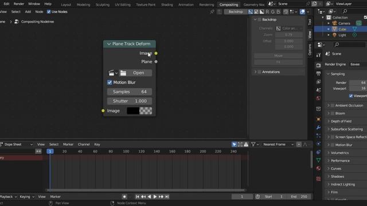The height and width of the screenshot is (206, 367).
Task: Expand the Camera item in outliner
Action: tap(329, 23)
